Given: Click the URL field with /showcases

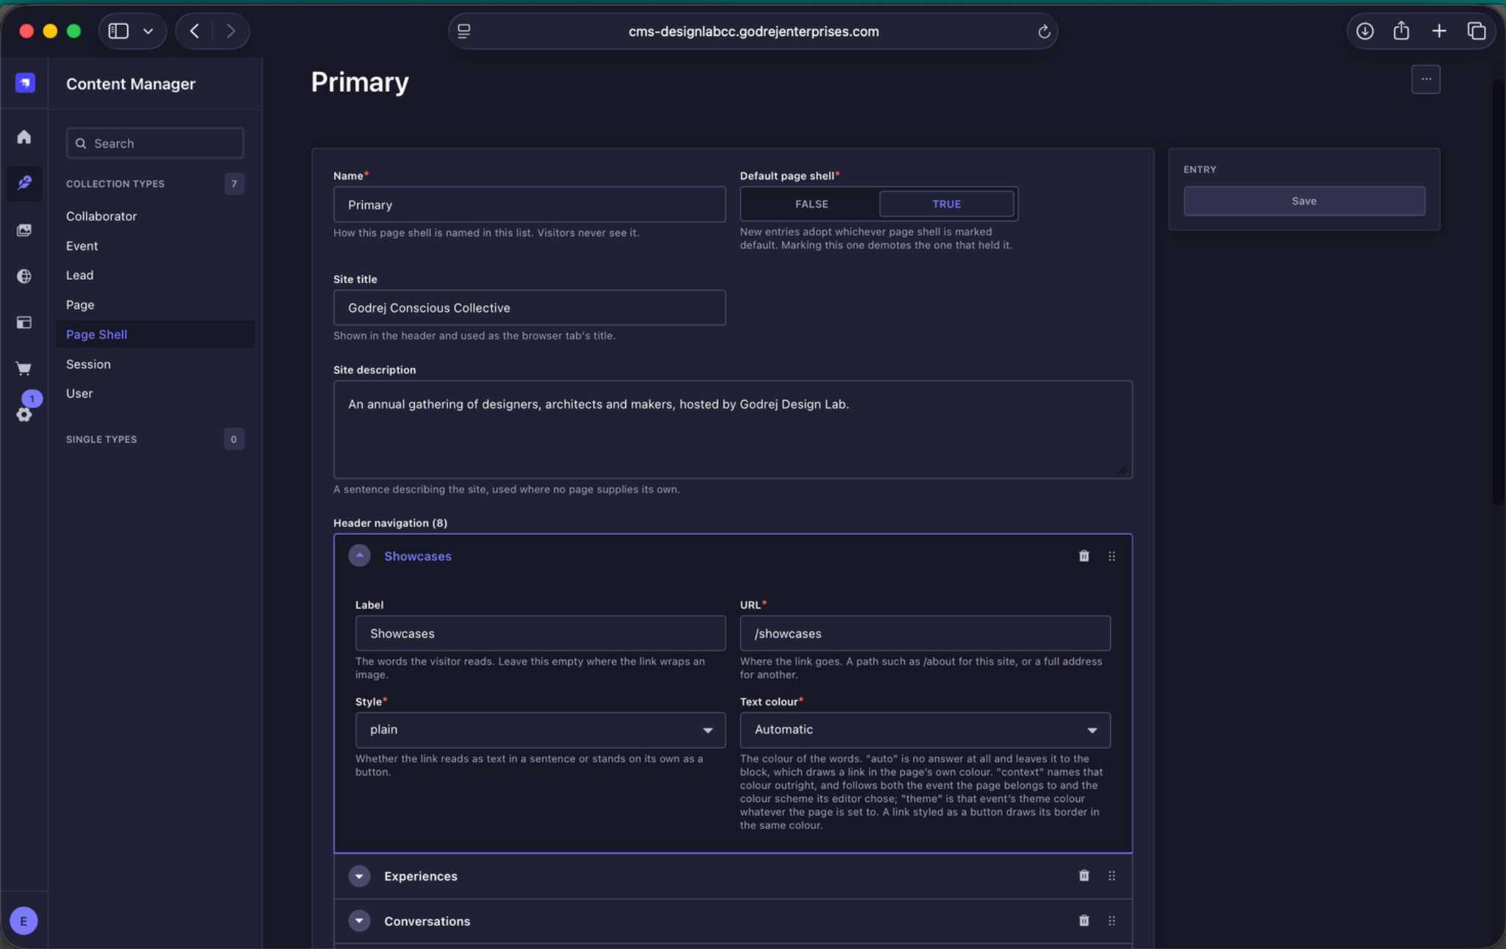Looking at the screenshot, I should tap(925, 633).
